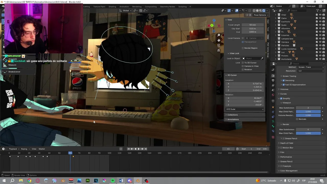Open the Keying menu in timeline
Image resolution: width=327 pixels, height=184 pixels.
tap(25, 149)
